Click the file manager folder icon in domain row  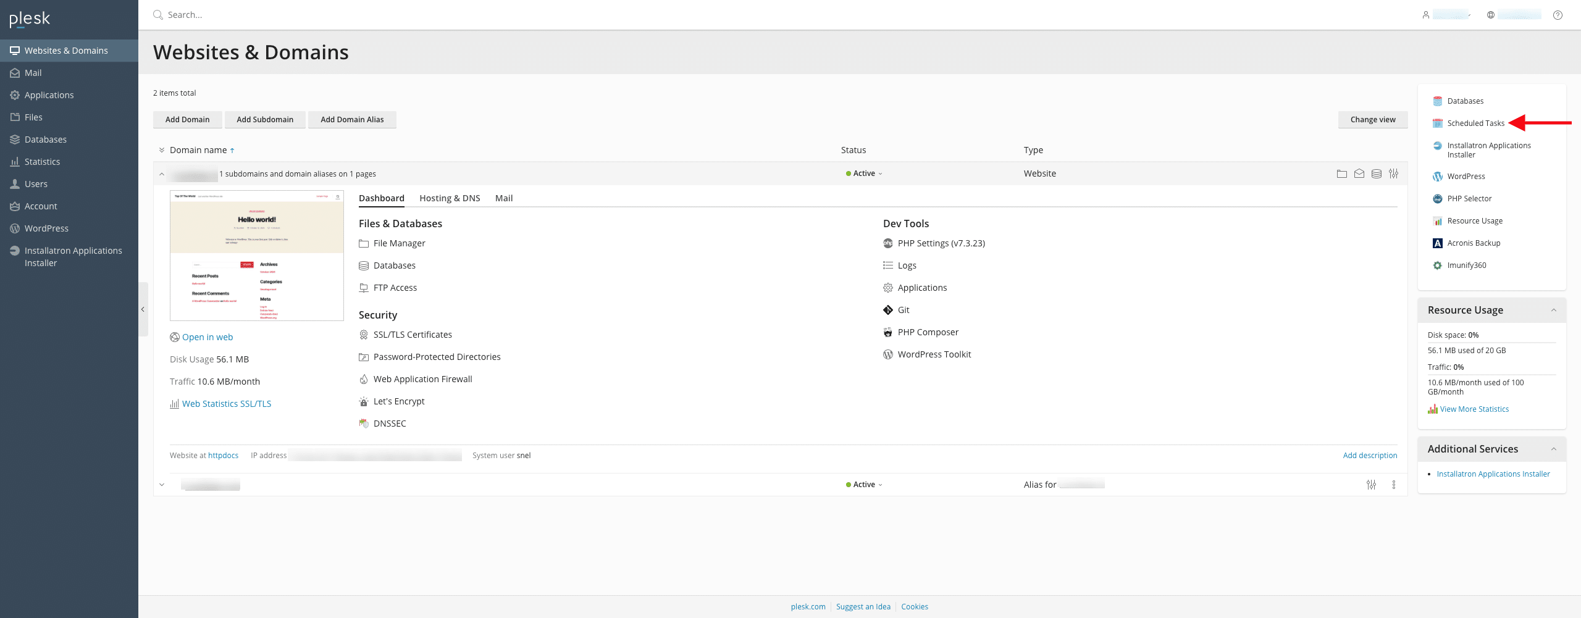(1341, 174)
